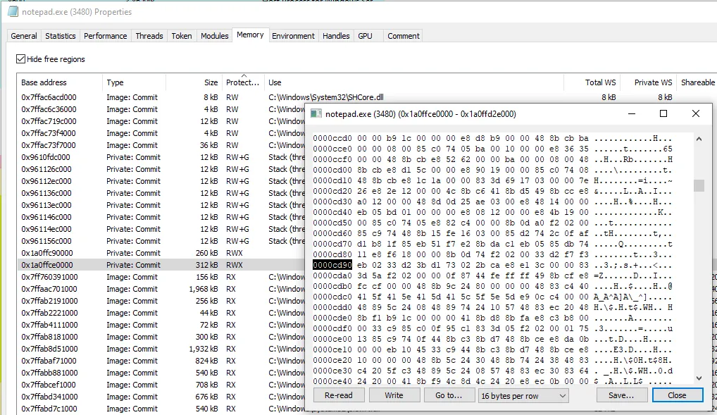
Task: Sort by the Protection column header
Action: point(242,82)
